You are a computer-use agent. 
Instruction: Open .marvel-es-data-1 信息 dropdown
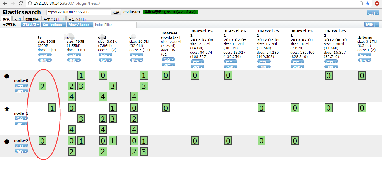point(168,59)
